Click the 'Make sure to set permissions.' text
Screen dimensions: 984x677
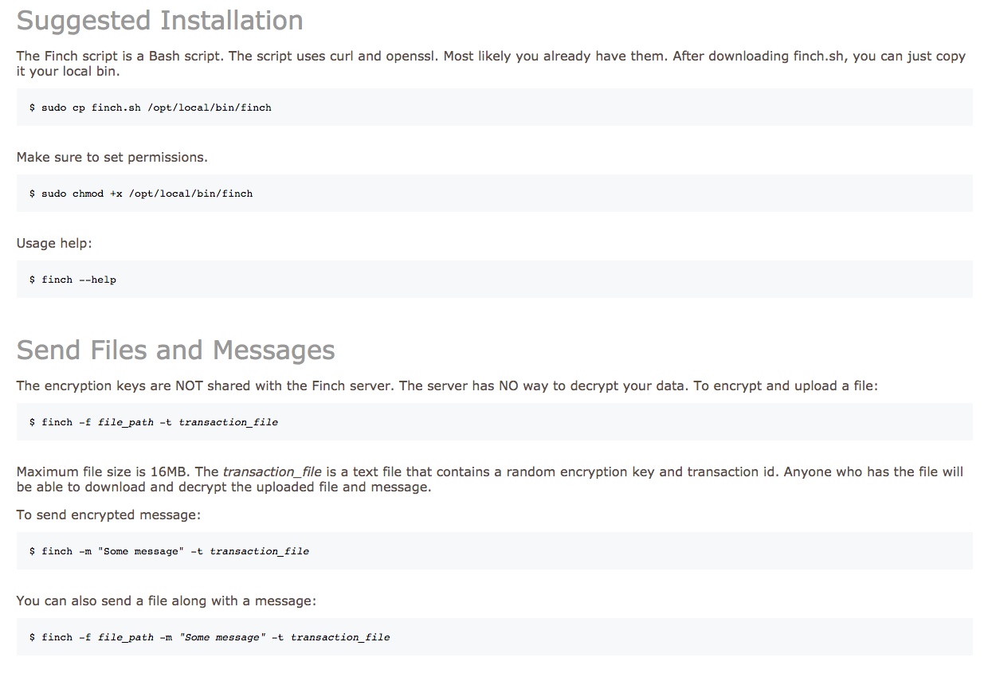112,157
